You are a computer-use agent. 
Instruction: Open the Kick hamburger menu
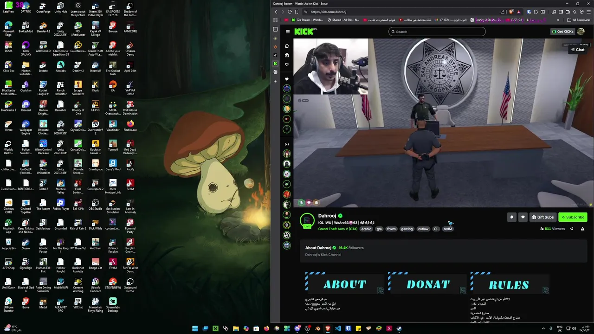point(288,32)
